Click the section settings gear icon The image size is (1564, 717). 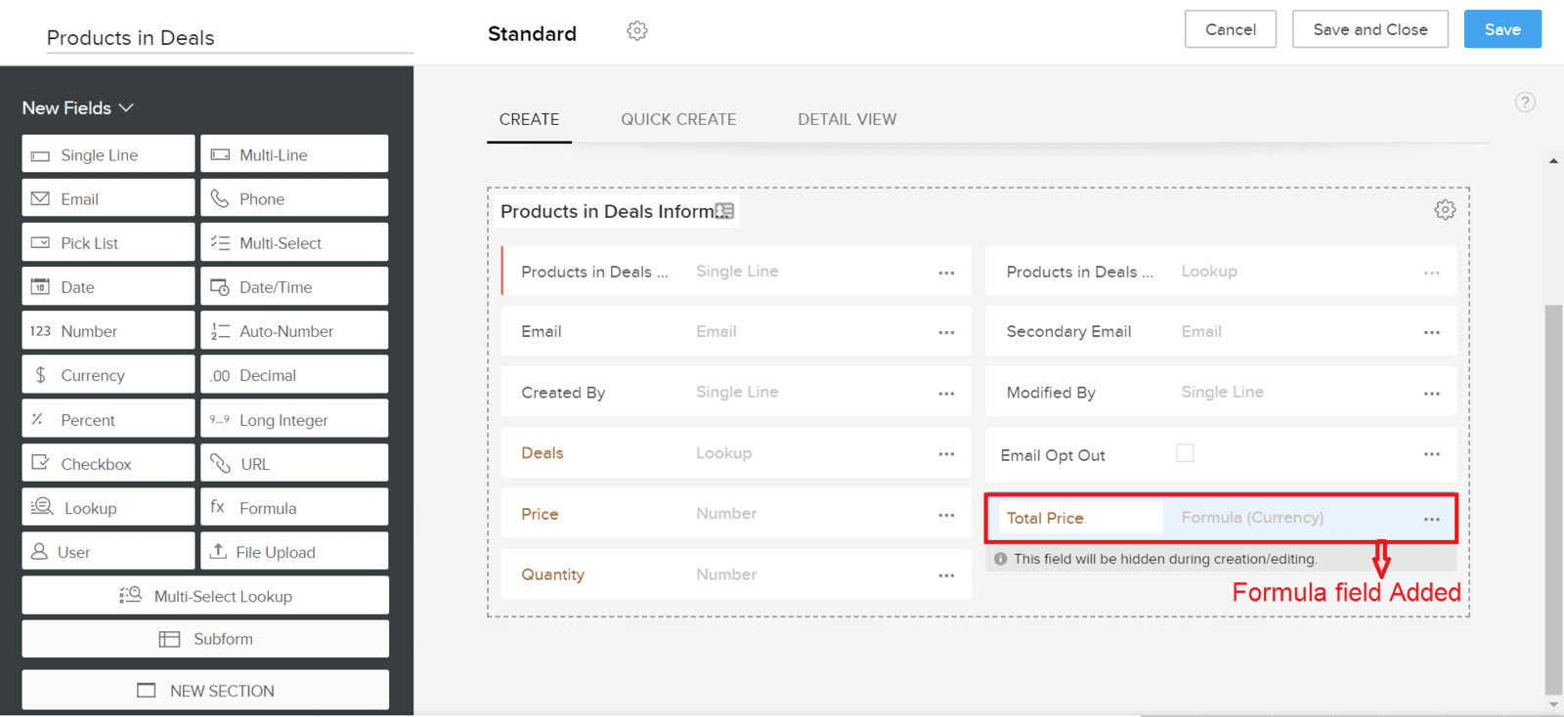point(1445,210)
